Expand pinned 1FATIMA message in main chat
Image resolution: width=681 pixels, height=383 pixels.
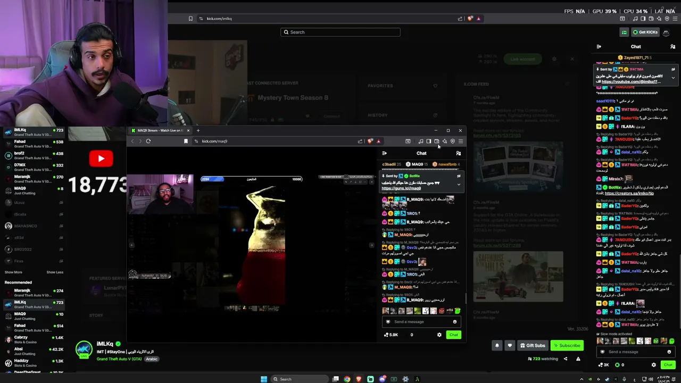coord(673,78)
